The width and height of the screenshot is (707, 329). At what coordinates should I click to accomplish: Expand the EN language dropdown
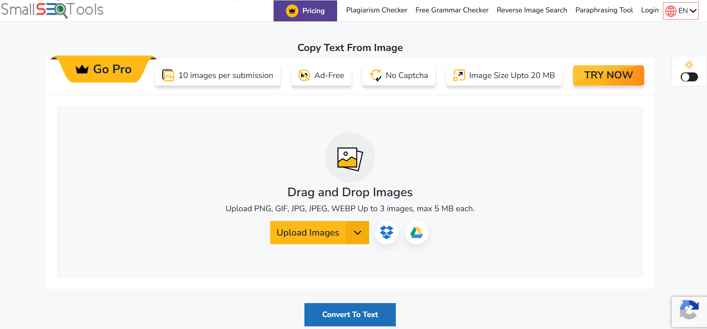681,11
